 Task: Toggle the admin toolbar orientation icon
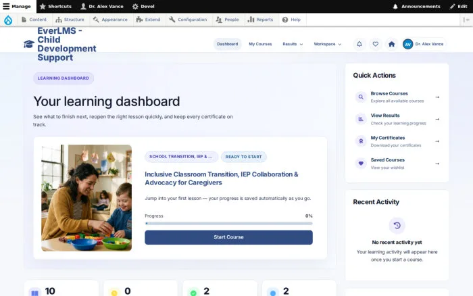pyautogui.click(x=466, y=20)
